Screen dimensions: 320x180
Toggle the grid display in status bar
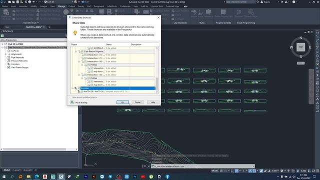tap(221, 171)
